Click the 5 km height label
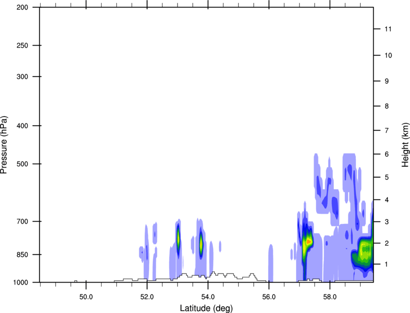Image resolution: width=410 pixels, height=313 pixels. coord(387,178)
